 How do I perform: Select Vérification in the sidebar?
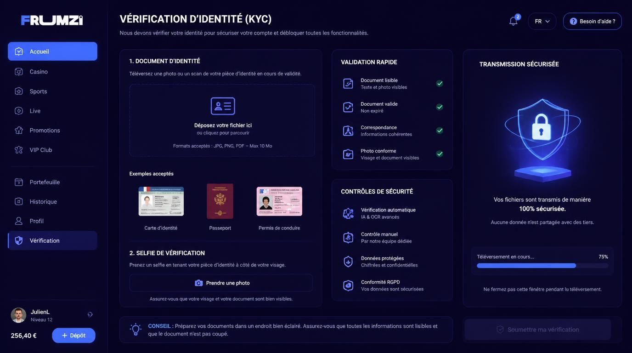[52, 240]
